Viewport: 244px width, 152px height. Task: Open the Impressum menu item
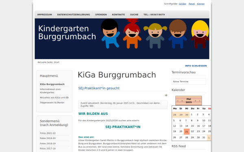tap(44, 15)
